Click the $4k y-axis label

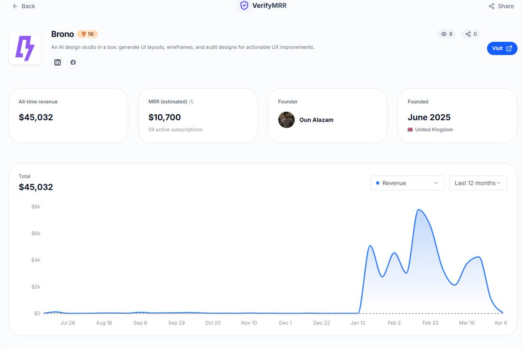(x=36, y=260)
